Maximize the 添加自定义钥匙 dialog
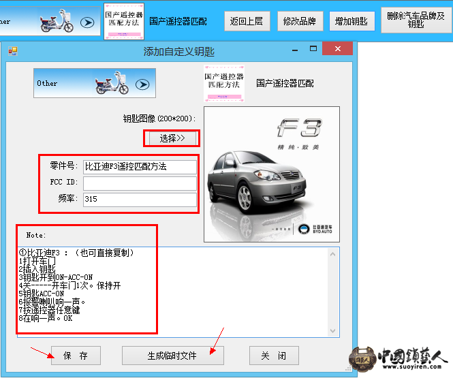Screen dimensions: 453x378 point(313,48)
